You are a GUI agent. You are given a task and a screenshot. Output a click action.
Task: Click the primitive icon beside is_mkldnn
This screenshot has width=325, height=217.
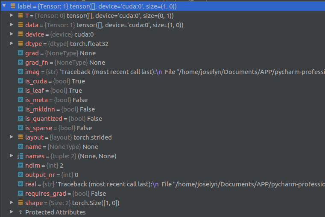pos(20,109)
